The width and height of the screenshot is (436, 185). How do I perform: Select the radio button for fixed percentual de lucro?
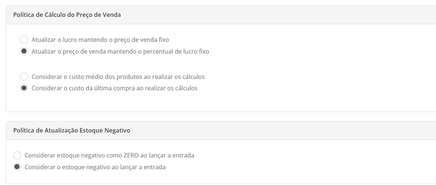click(24, 52)
